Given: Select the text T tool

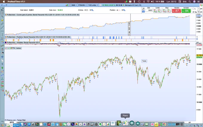Looking at the screenshot, I should click(2, 64).
